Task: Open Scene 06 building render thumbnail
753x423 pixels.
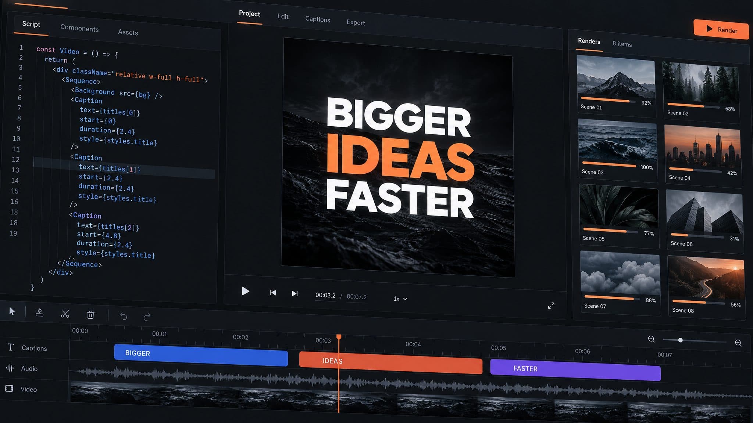Action: point(704,212)
